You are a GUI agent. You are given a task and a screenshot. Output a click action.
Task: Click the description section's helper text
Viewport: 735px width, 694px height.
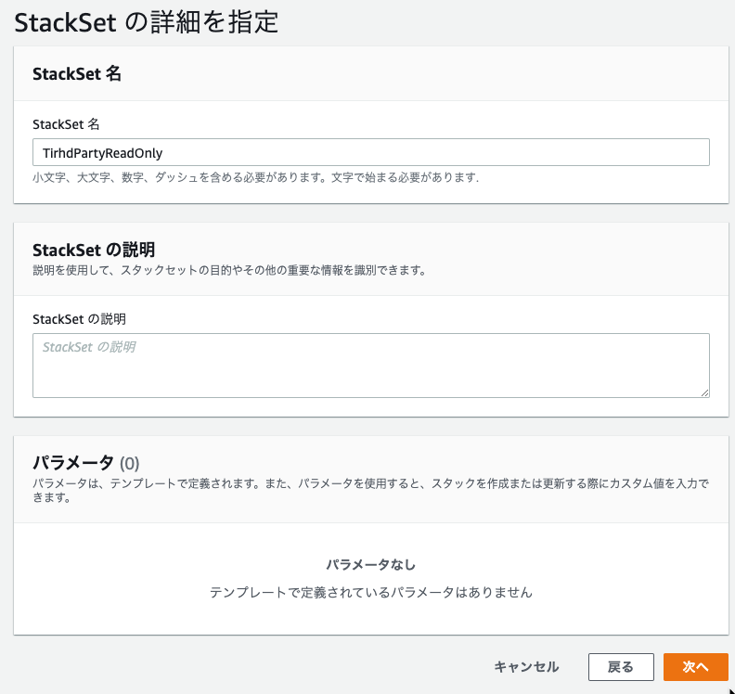click(229, 270)
